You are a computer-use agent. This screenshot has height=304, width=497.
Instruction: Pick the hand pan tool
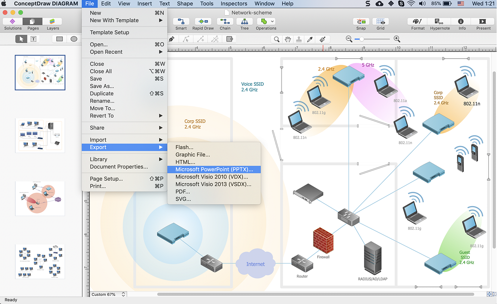coord(287,39)
